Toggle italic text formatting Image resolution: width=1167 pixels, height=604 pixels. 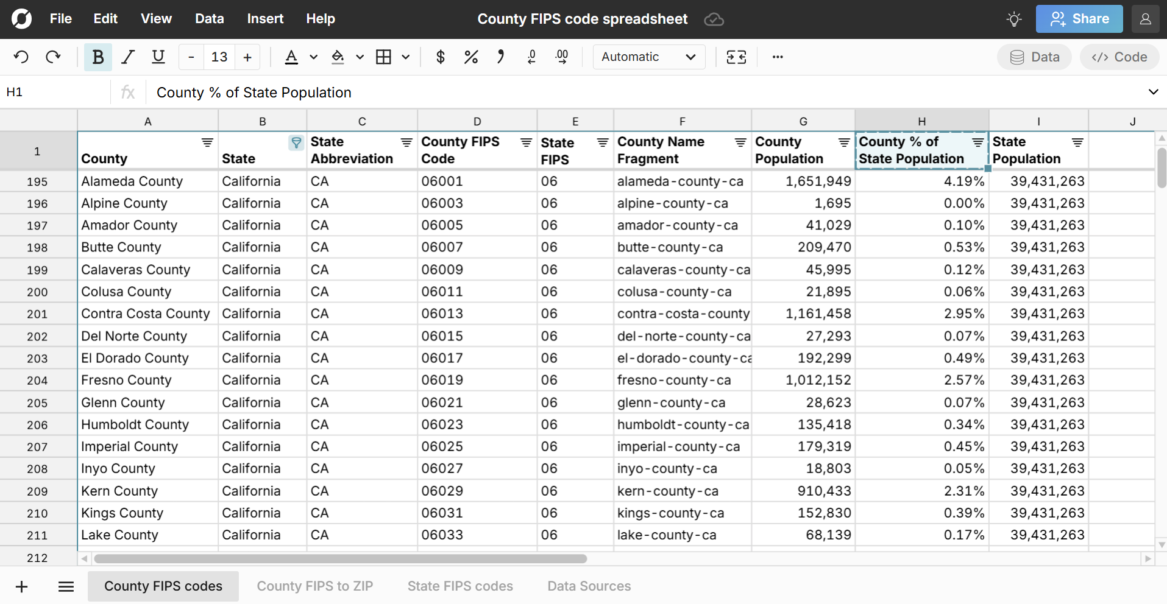tap(128, 57)
